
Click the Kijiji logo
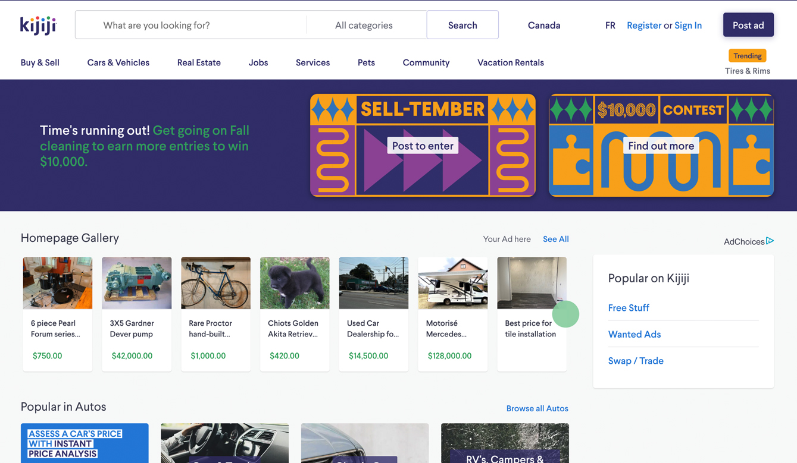[x=38, y=26]
